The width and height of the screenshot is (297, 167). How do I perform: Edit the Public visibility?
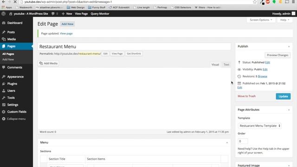[x=265, y=69]
